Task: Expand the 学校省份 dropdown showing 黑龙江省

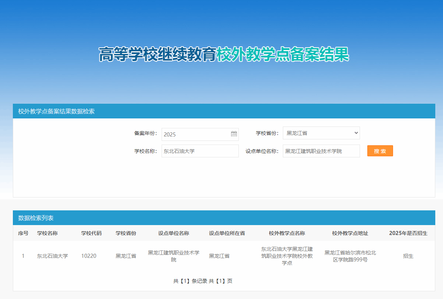Action: pyautogui.click(x=321, y=133)
